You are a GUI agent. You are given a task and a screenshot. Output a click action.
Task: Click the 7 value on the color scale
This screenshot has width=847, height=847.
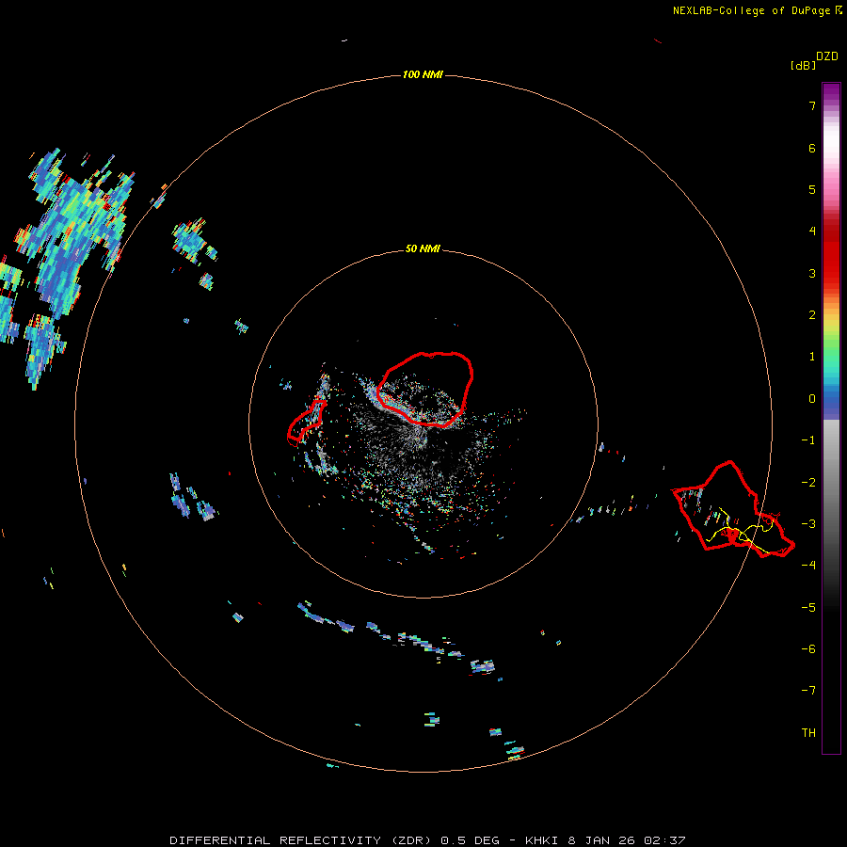pos(812,105)
